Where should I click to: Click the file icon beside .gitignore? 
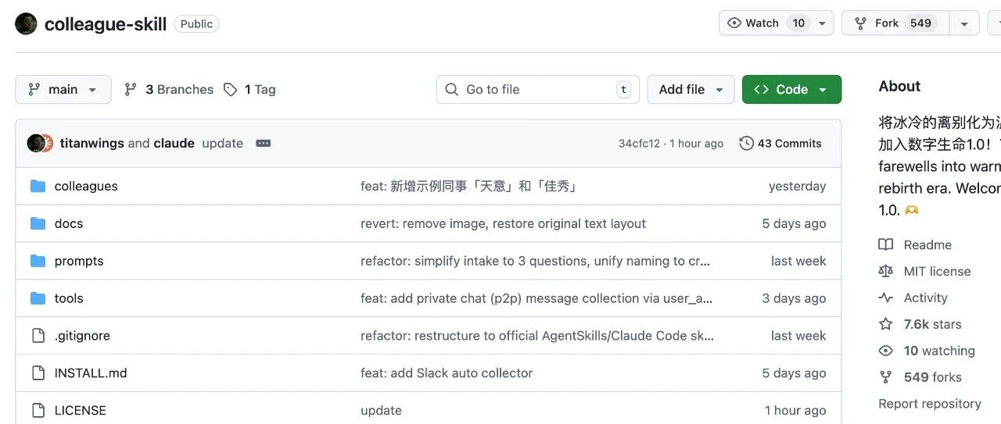point(38,336)
